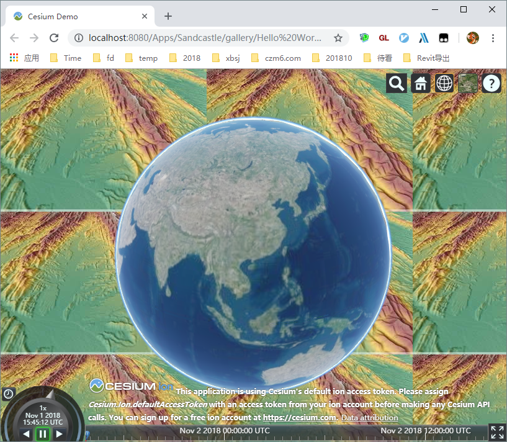Minimize the Chrome window
507x442 pixels.
pyautogui.click(x=435, y=9)
